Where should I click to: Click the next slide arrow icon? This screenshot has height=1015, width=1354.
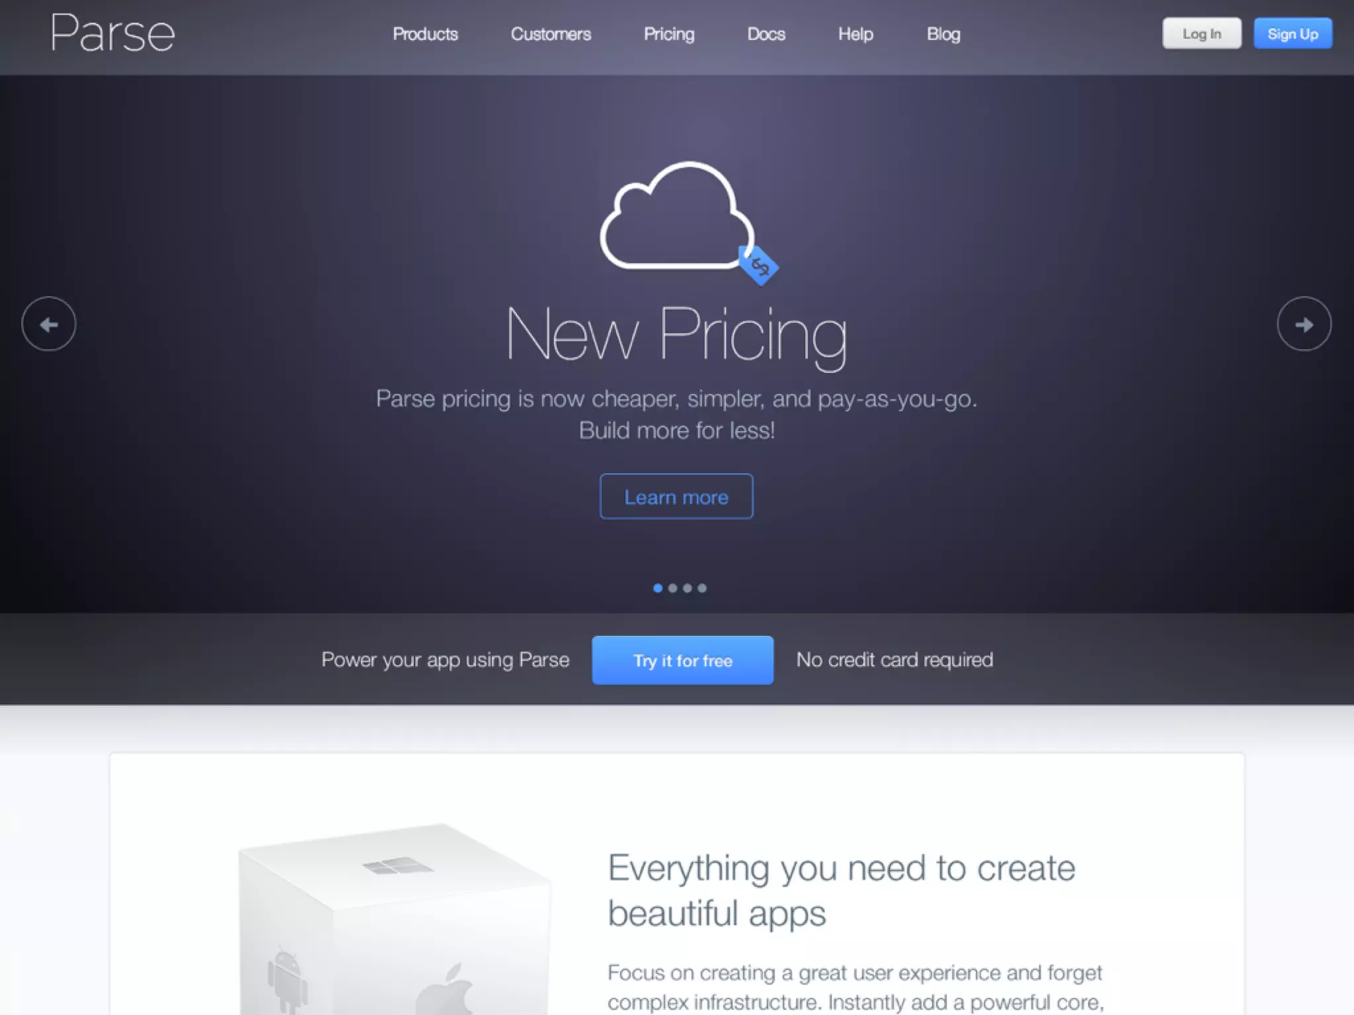coord(1304,324)
